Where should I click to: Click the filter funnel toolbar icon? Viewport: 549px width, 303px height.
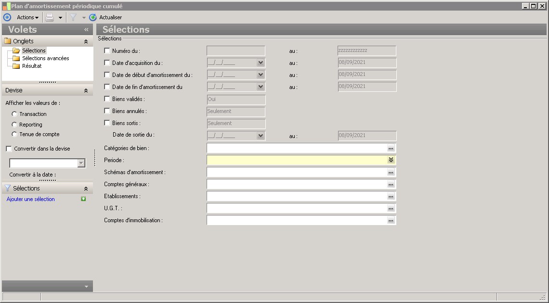click(x=73, y=17)
